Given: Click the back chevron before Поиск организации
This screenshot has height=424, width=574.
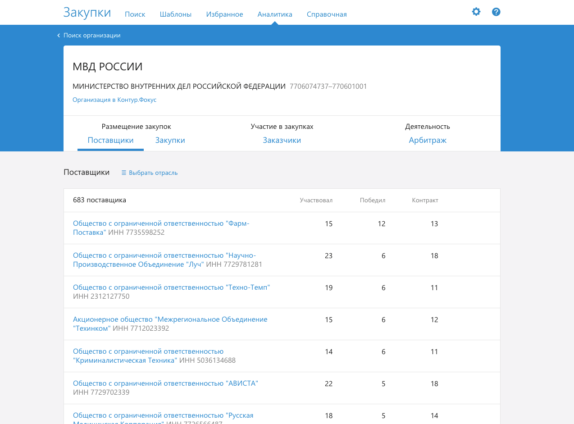Looking at the screenshot, I should (x=58, y=35).
